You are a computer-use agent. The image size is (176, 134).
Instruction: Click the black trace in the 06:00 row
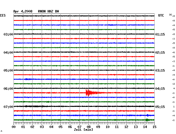(x=84, y=88)
